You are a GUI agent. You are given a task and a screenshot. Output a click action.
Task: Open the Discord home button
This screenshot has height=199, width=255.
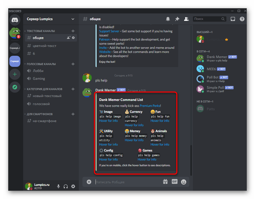(x=15, y=20)
